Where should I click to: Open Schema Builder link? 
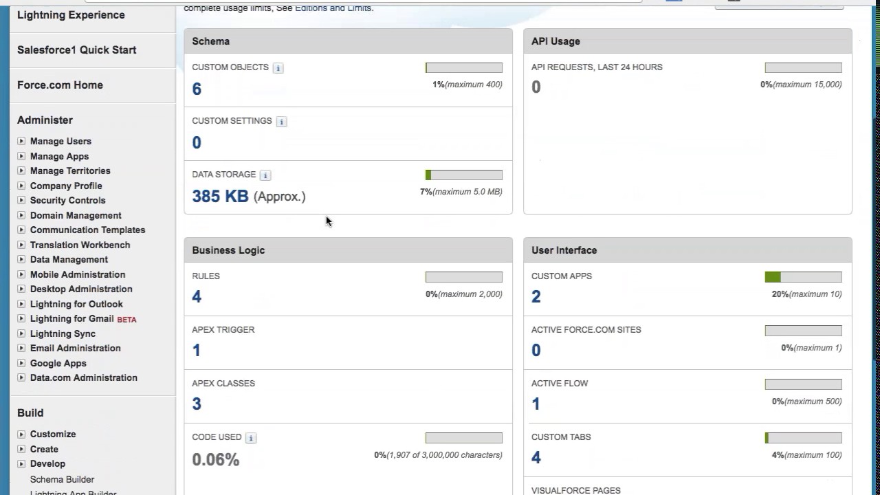pos(62,479)
